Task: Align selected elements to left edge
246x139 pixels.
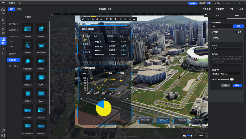Action: click(x=93, y=19)
